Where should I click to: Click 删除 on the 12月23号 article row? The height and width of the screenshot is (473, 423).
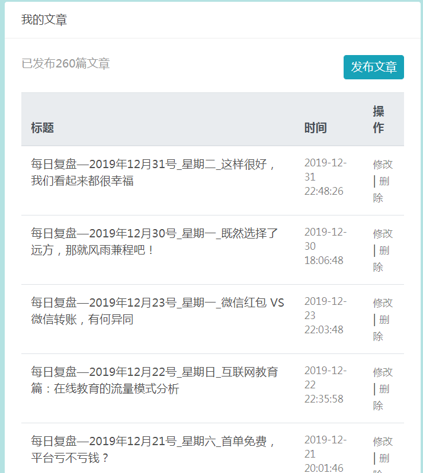pos(382,328)
